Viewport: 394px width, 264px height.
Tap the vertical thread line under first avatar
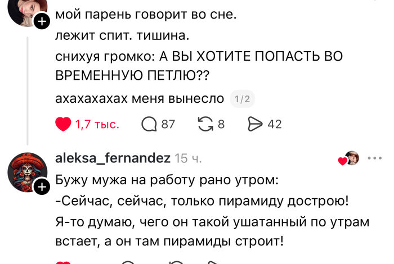pos(28,91)
